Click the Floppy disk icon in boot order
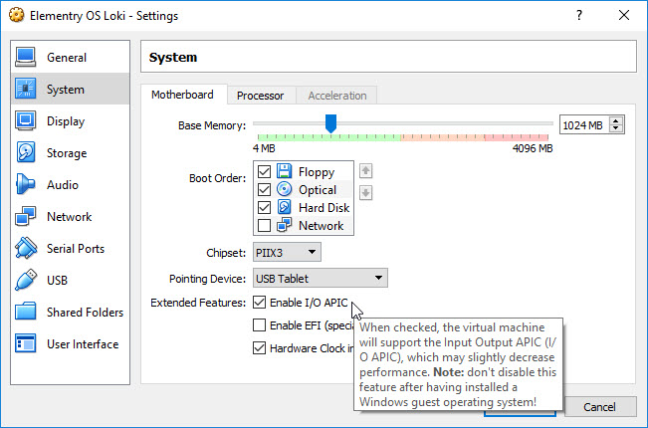648x428 pixels. (x=285, y=171)
